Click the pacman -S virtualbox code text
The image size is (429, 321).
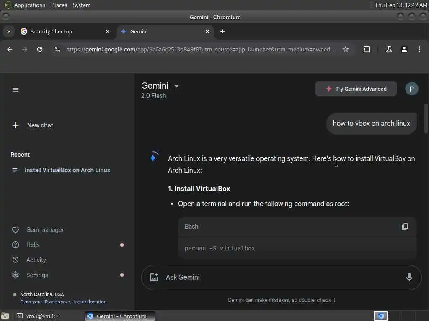click(220, 248)
